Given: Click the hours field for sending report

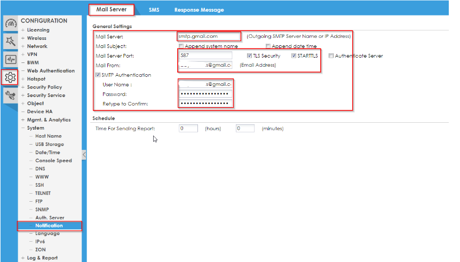Looking at the screenshot, I should (188, 129).
